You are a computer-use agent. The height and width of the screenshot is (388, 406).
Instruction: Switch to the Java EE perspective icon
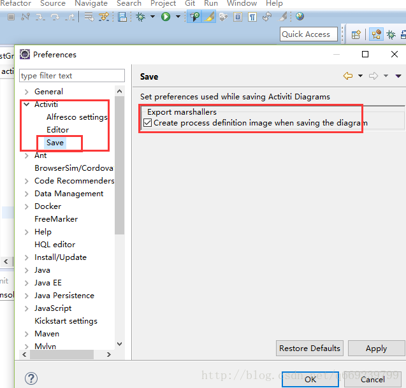(376, 34)
